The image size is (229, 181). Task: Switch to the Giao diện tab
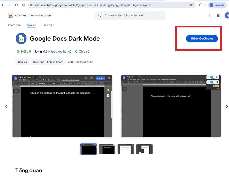point(48,25)
